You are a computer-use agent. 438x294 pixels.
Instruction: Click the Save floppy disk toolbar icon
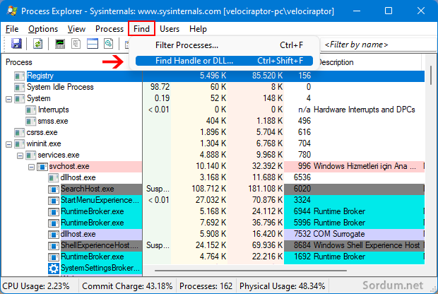[16, 44]
